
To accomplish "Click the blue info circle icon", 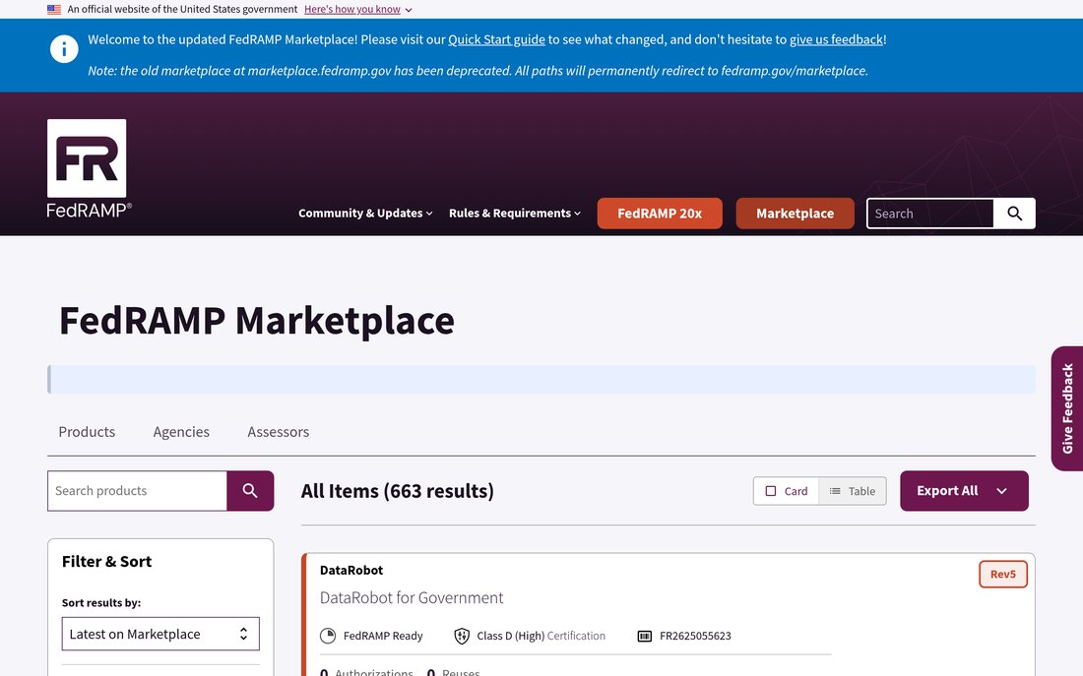I will 64,49.
